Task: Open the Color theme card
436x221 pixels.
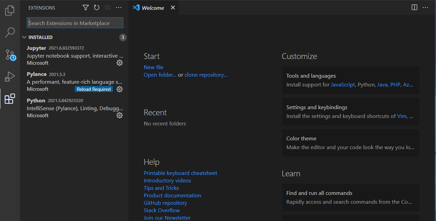Action: (x=351, y=143)
